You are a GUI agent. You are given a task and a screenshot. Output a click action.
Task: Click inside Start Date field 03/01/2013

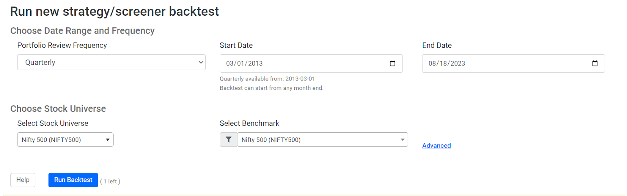tap(311, 63)
